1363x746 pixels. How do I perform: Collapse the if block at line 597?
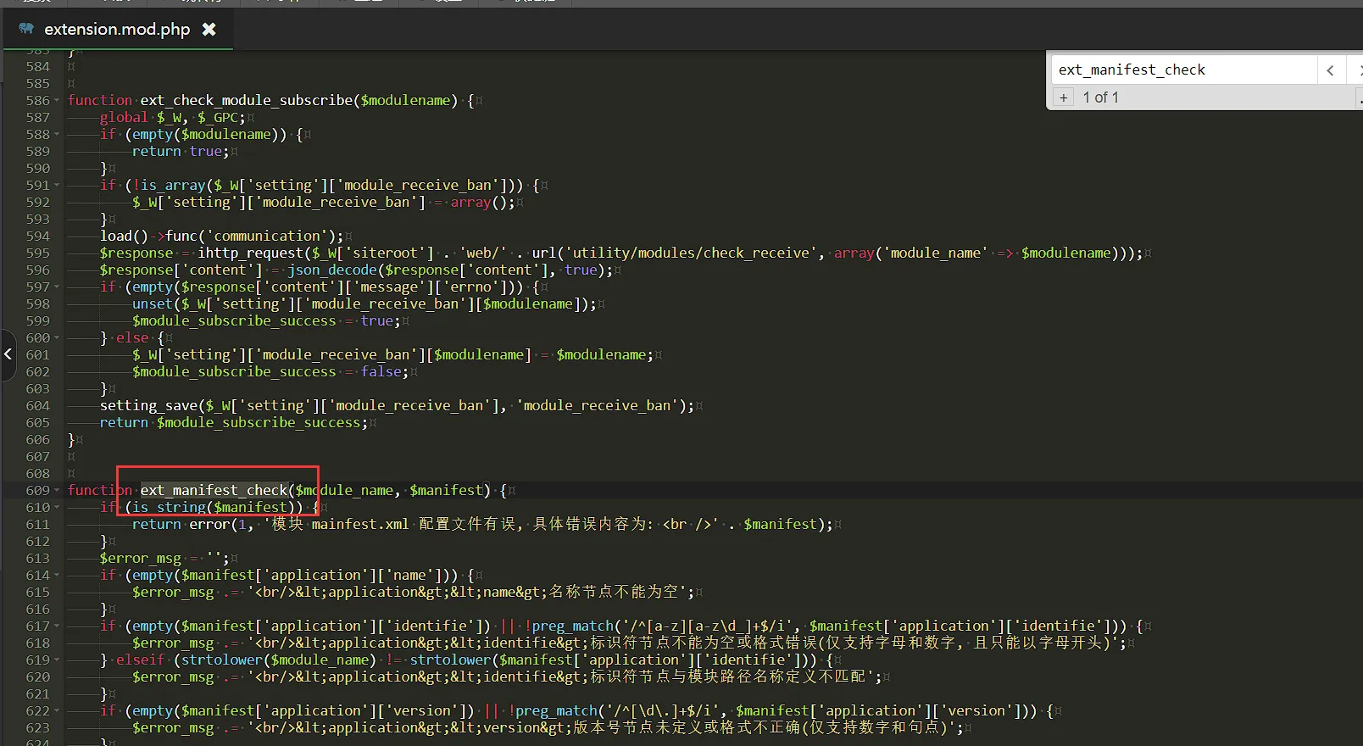pos(57,287)
